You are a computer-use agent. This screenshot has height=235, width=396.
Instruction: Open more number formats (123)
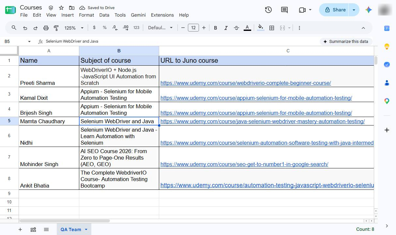point(136,28)
